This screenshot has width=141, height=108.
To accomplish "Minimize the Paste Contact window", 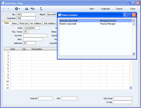I will (125, 15).
